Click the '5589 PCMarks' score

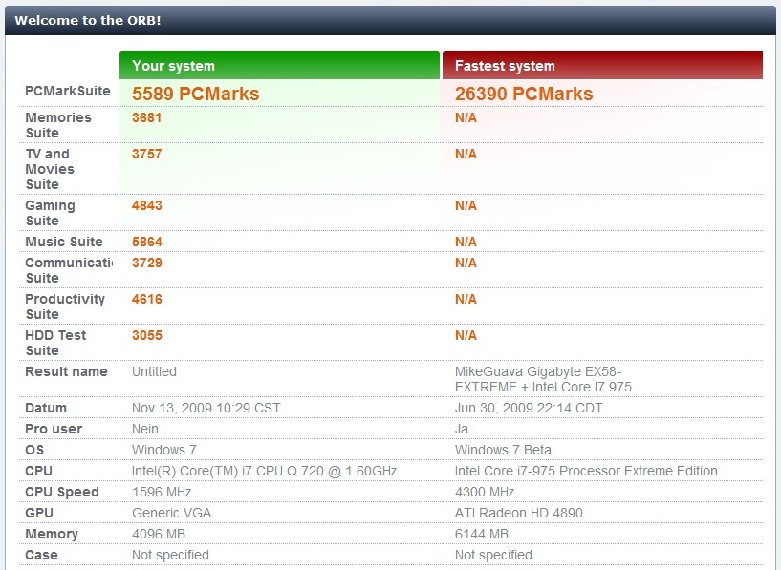195,94
